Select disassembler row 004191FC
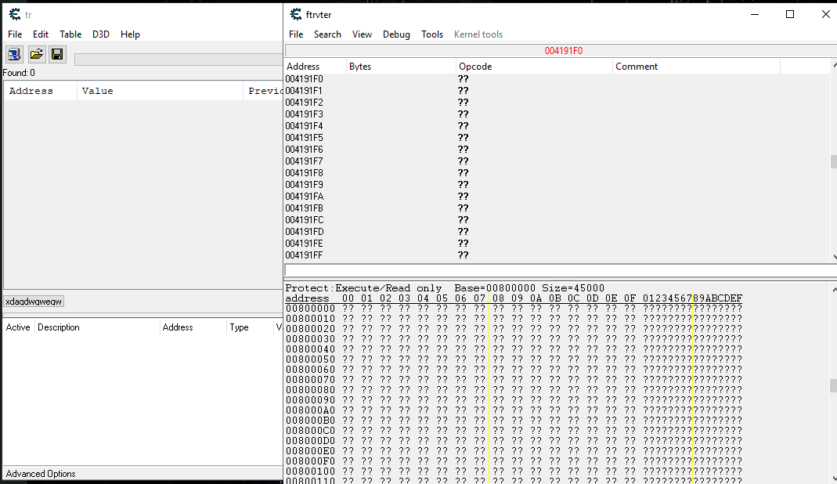837x484 pixels. (557, 220)
